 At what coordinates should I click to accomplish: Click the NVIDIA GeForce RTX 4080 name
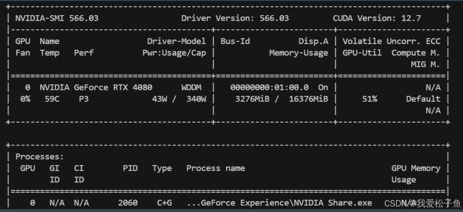[96, 87]
